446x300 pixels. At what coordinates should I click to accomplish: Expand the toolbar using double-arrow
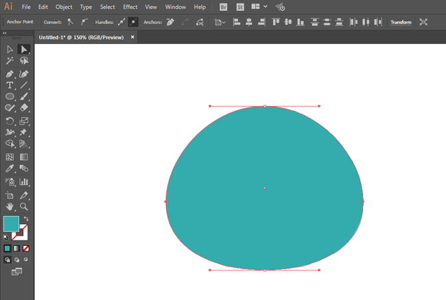[x=5, y=33]
